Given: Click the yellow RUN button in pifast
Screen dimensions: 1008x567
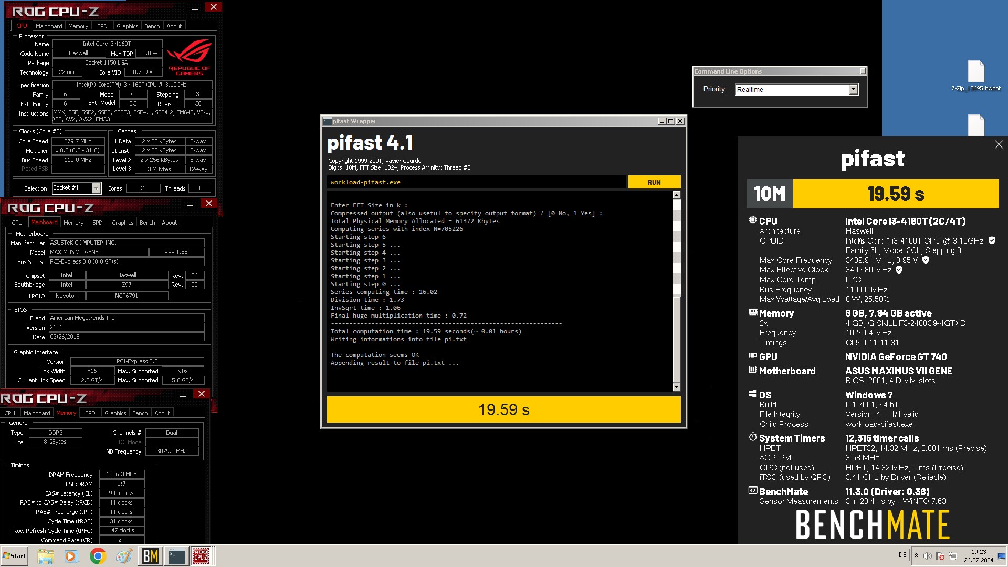Looking at the screenshot, I should pyautogui.click(x=654, y=182).
